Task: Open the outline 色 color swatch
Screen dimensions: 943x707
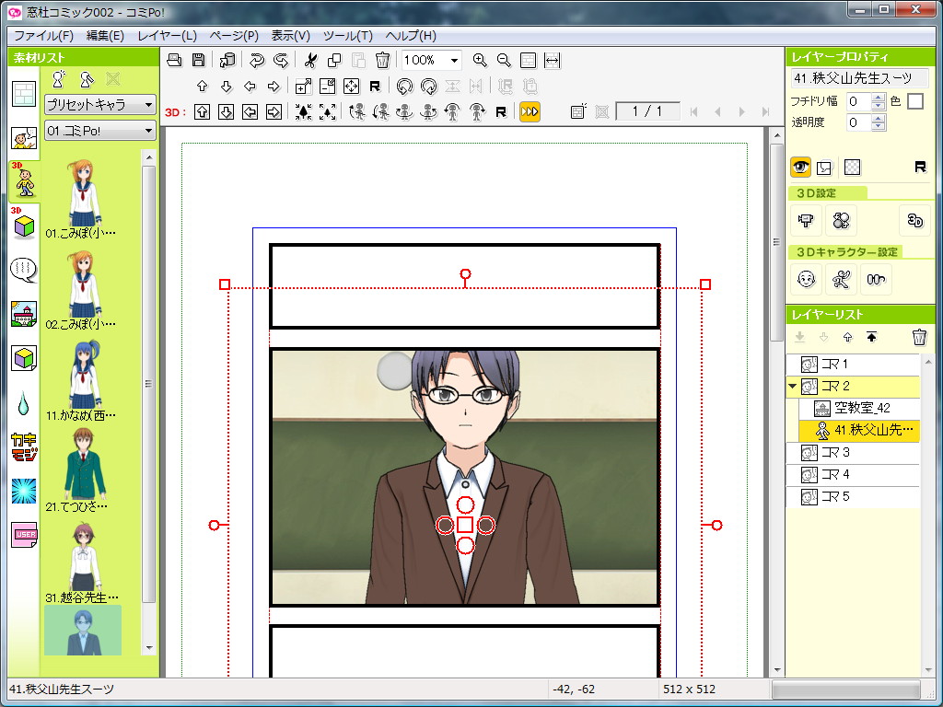Action: click(x=914, y=101)
